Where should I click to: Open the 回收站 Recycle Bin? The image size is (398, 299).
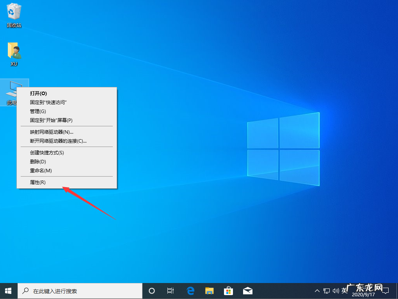[14, 12]
